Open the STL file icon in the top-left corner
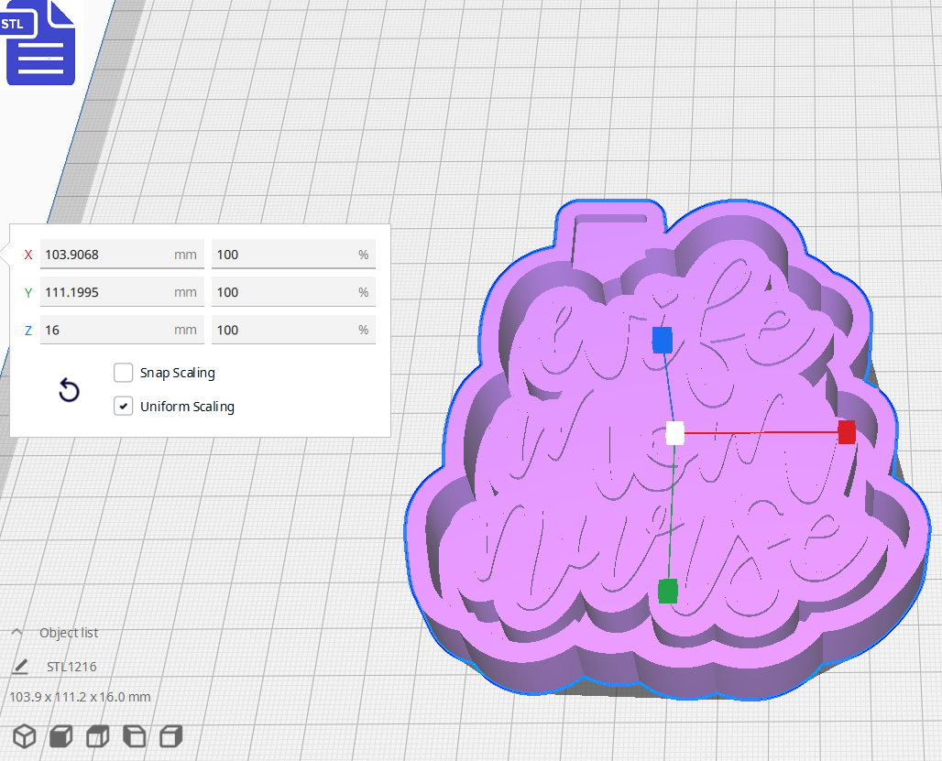Screen dimensions: 942x761 [x=40, y=43]
